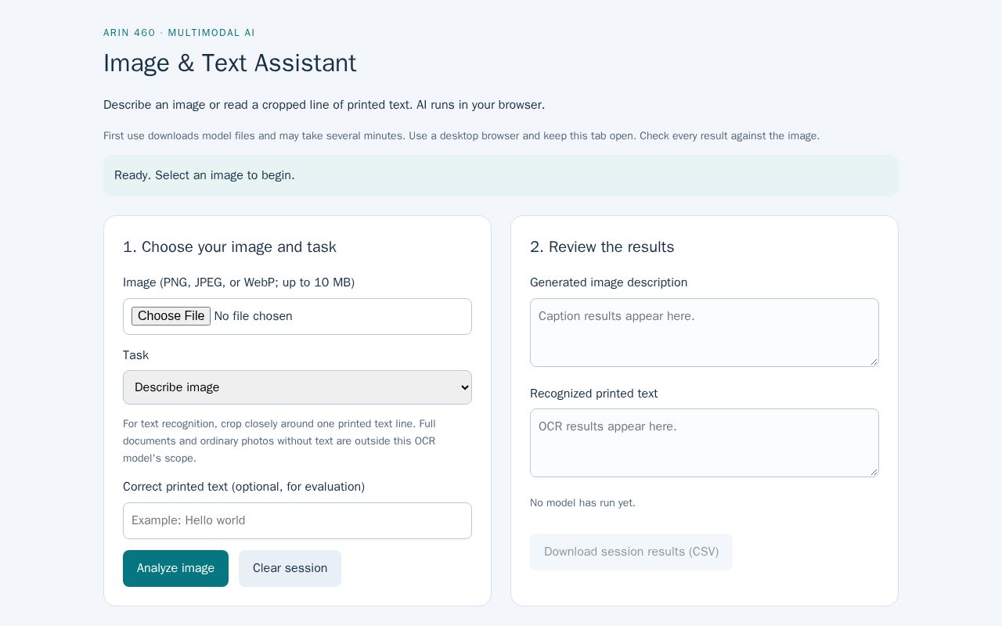Click Download session results (CSV) button
Image resolution: width=1002 pixels, height=626 pixels.
[x=631, y=552]
